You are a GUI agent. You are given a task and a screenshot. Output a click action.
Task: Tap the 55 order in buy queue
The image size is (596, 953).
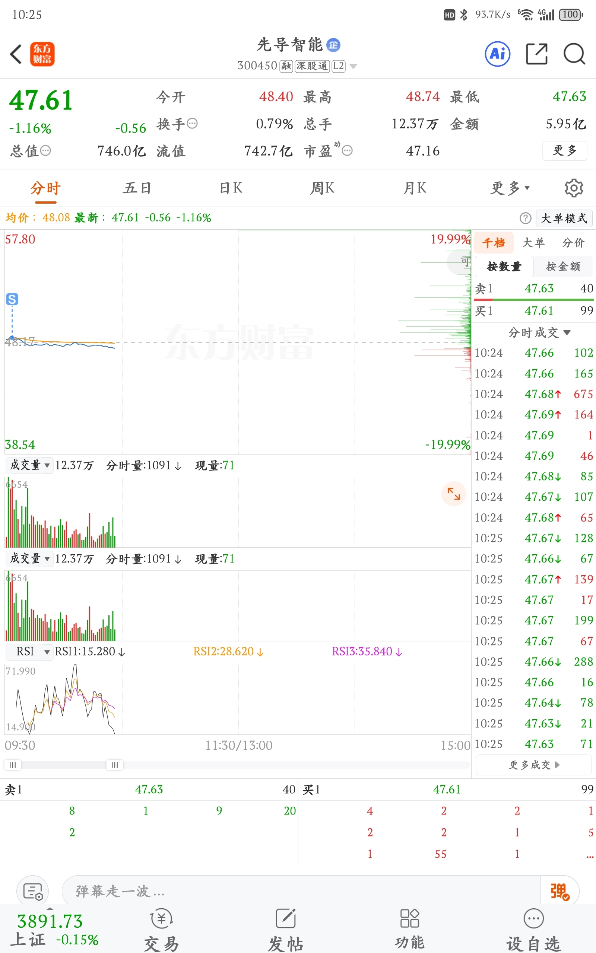tap(441, 854)
